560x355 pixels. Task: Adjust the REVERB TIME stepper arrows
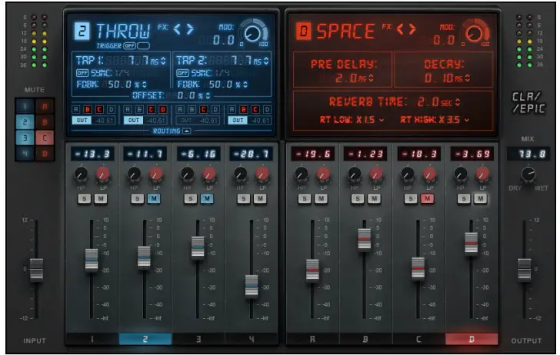point(458,102)
